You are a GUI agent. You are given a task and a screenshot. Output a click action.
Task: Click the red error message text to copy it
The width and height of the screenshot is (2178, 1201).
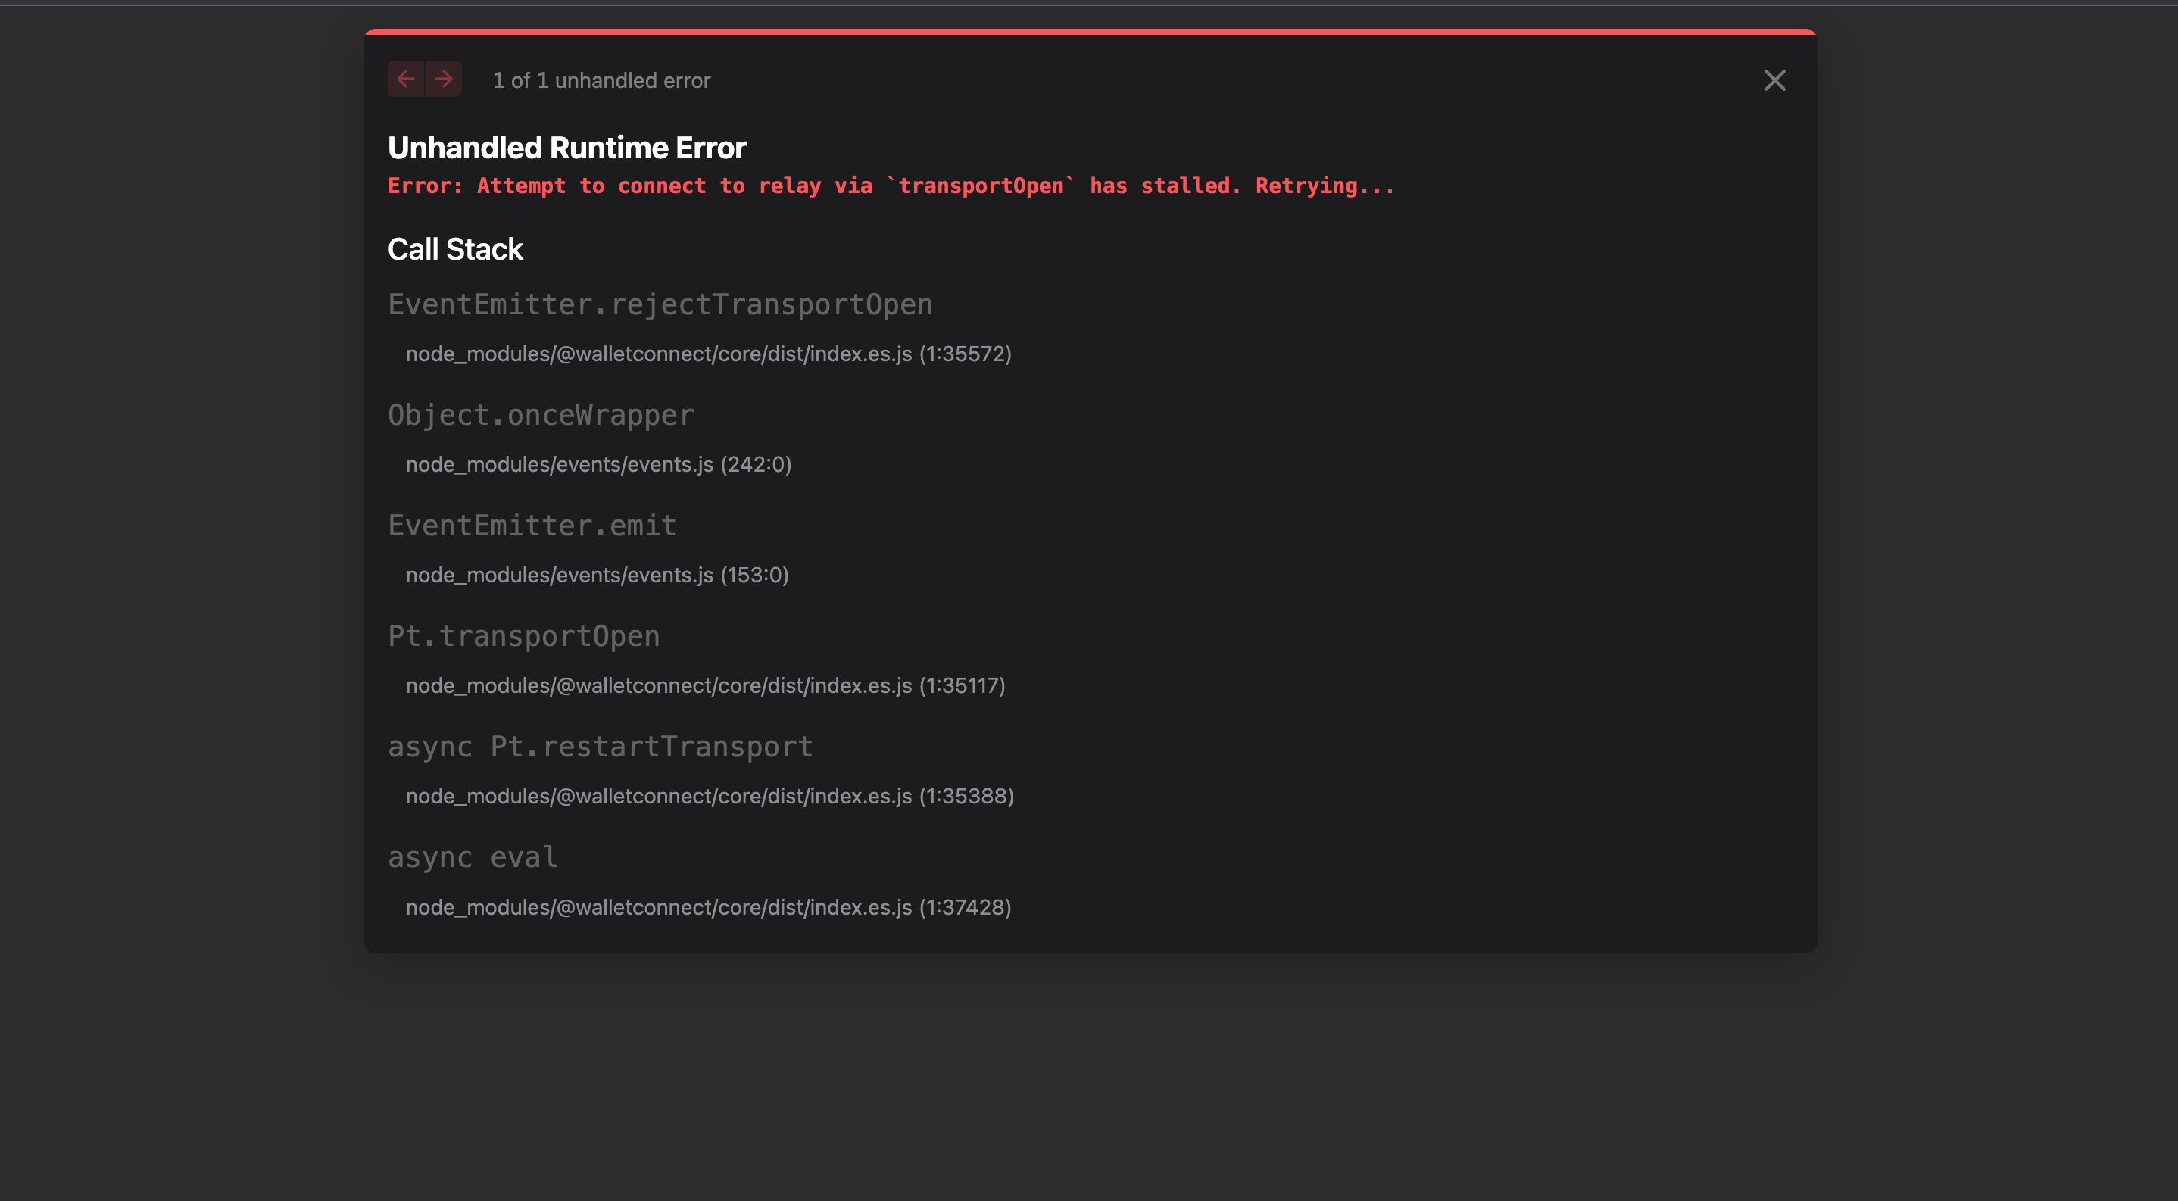[891, 185]
